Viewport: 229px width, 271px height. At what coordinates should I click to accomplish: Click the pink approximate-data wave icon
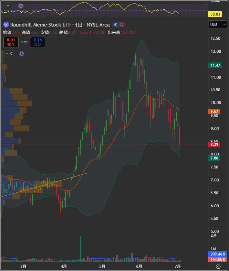122,25
